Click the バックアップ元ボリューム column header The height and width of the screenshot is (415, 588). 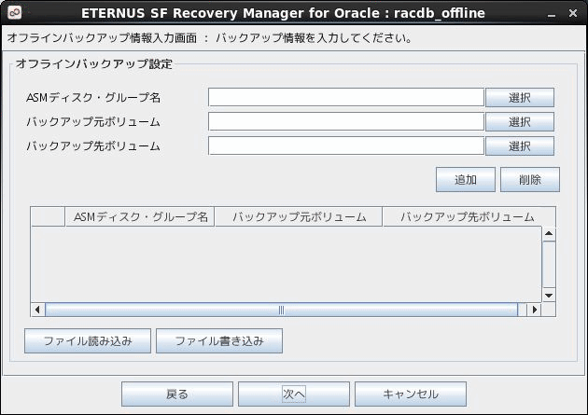(299, 216)
